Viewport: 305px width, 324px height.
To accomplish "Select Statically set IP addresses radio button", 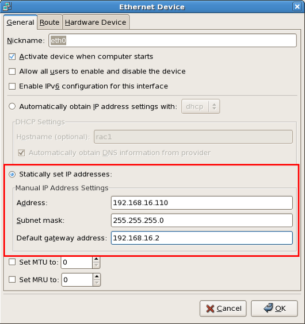I will pyautogui.click(x=12, y=175).
